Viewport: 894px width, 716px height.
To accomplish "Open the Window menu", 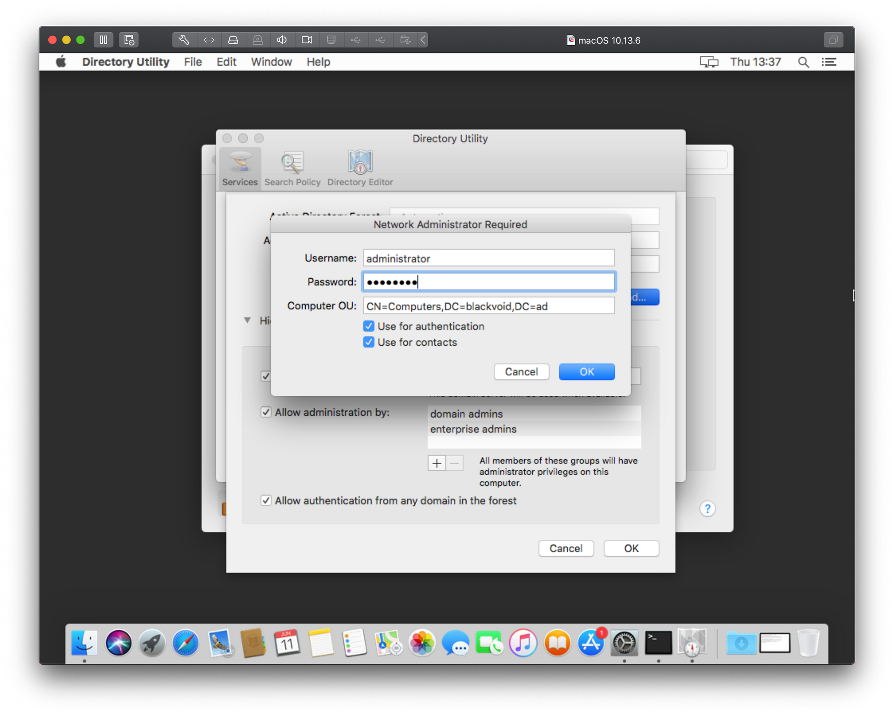I will pyautogui.click(x=271, y=62).
